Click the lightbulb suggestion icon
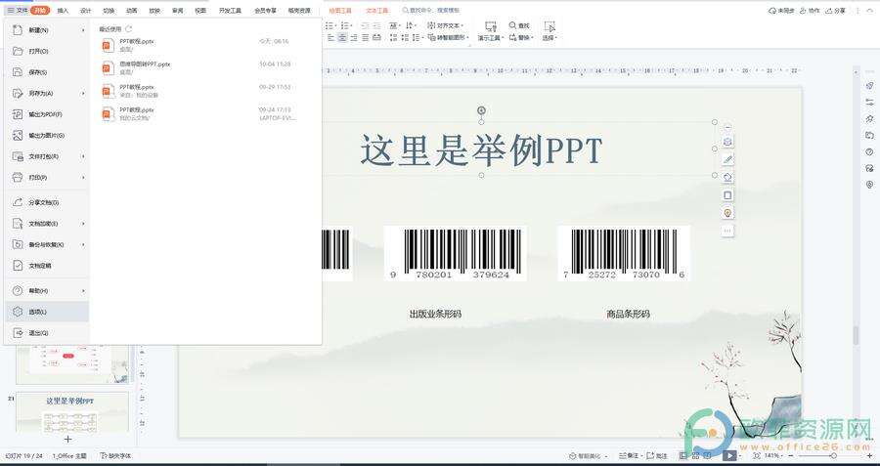 727,213
